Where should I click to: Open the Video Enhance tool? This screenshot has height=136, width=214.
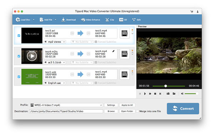(90, 20)
